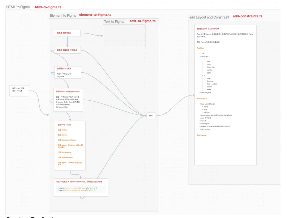Click the "Auto Layout" orange heading

(202, 99)
